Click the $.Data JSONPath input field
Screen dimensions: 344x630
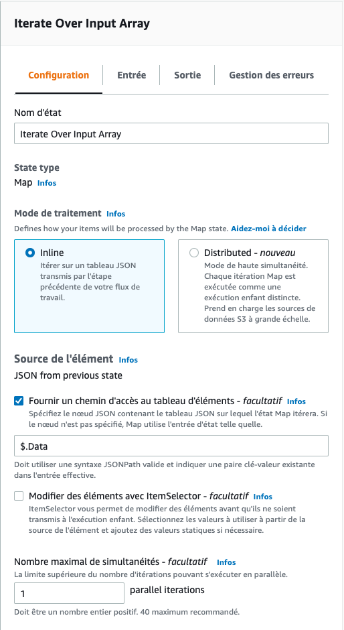pos(171,446)
